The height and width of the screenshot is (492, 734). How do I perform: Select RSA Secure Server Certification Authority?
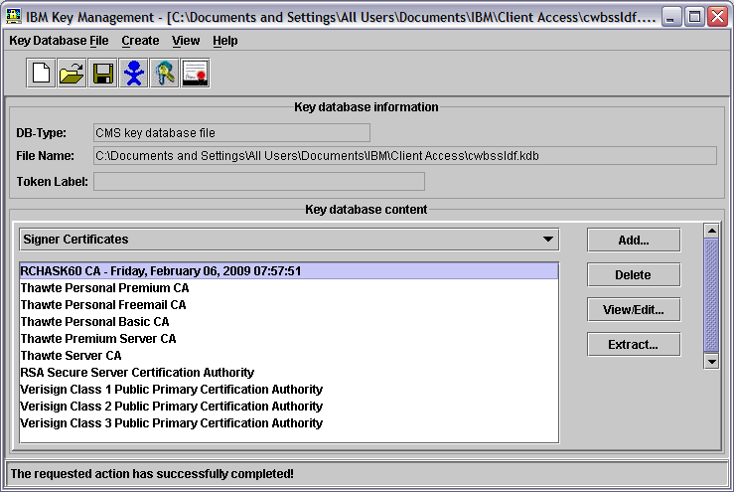[289, 372]
